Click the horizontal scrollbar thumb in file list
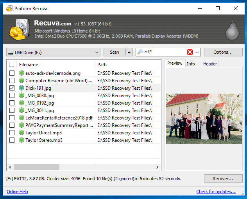247x199 pixels. tap(37, 167)
